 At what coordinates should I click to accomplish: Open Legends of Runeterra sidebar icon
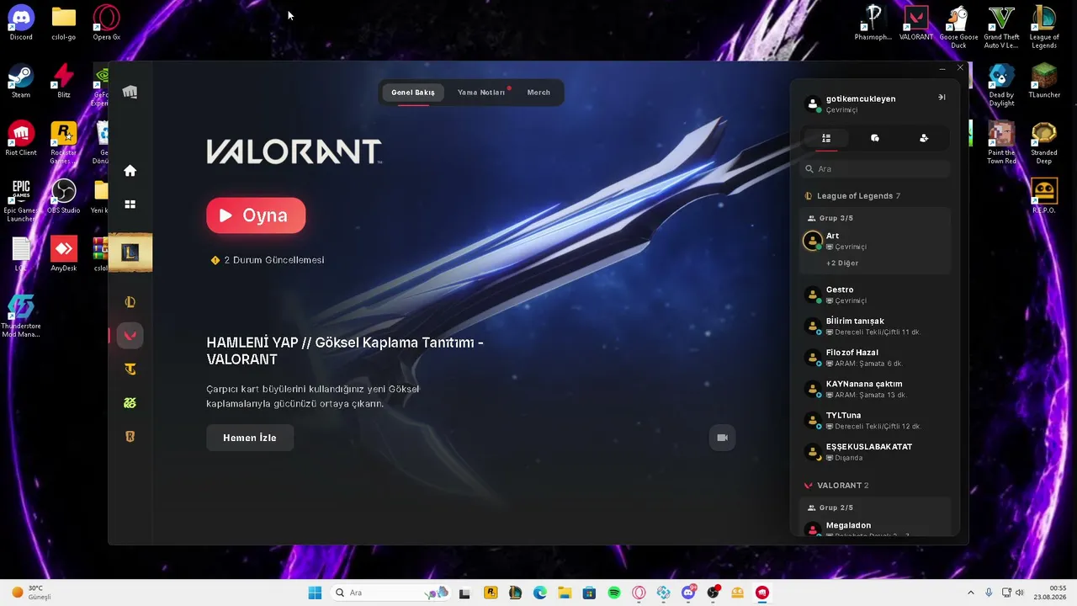(130, 437)
